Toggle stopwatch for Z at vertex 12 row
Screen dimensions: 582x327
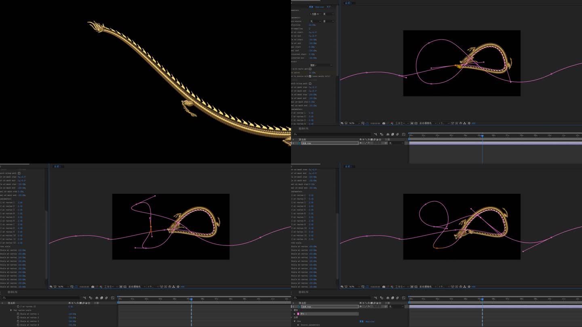click(x=18, y=306)
